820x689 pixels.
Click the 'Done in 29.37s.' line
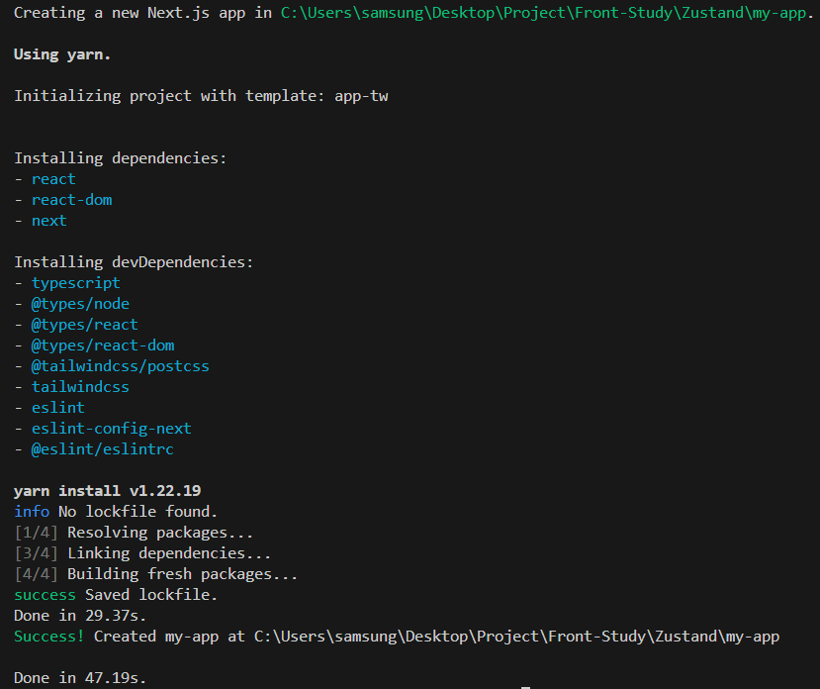click(80, 616)
